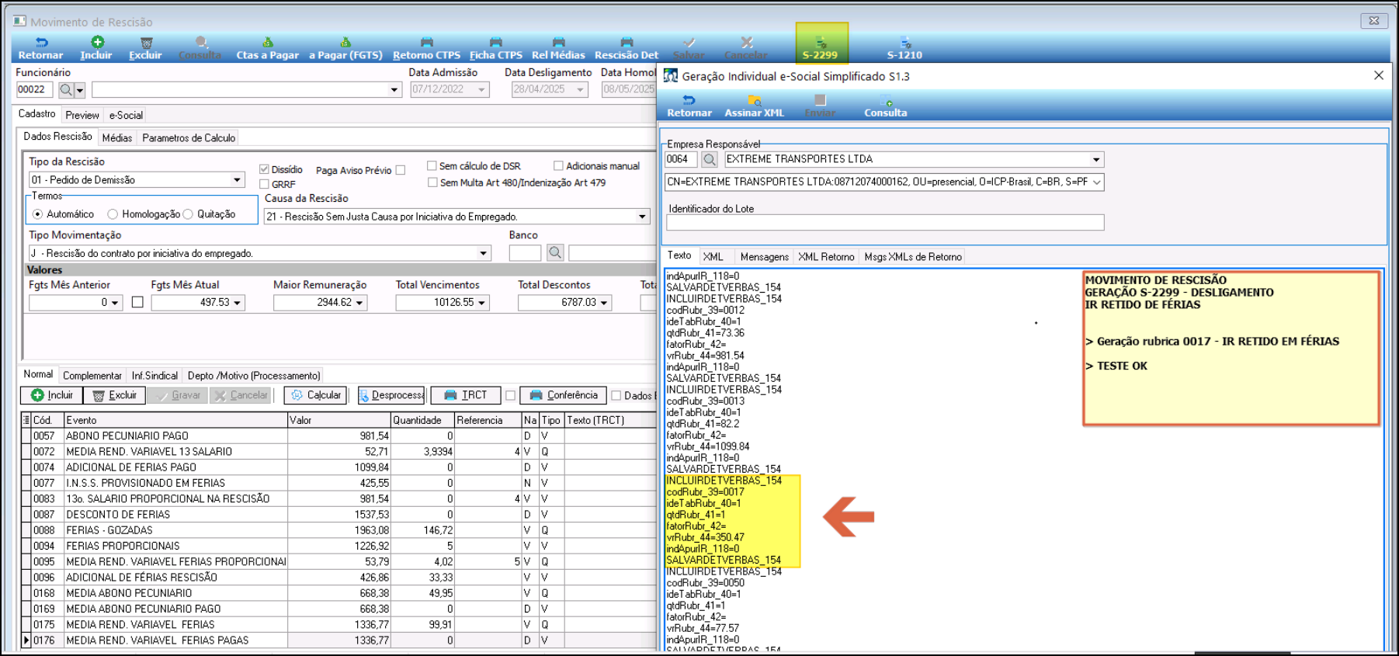Open Maior Remuneração value dropdown
Screen dimensions: 1399x656
click(359, 303)
